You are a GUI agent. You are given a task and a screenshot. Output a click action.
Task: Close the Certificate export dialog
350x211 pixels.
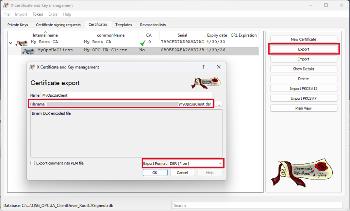pos(219,67)
